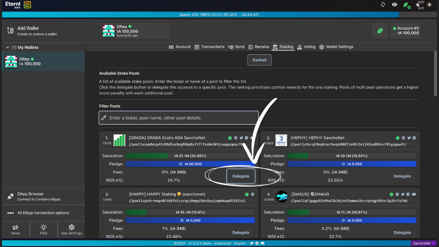Copy the HEPHY pool ID
The width and height of the screenshot is (439, 247).
tap(292, 145)
